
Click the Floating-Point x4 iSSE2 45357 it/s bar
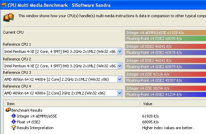tap(165, 80)
